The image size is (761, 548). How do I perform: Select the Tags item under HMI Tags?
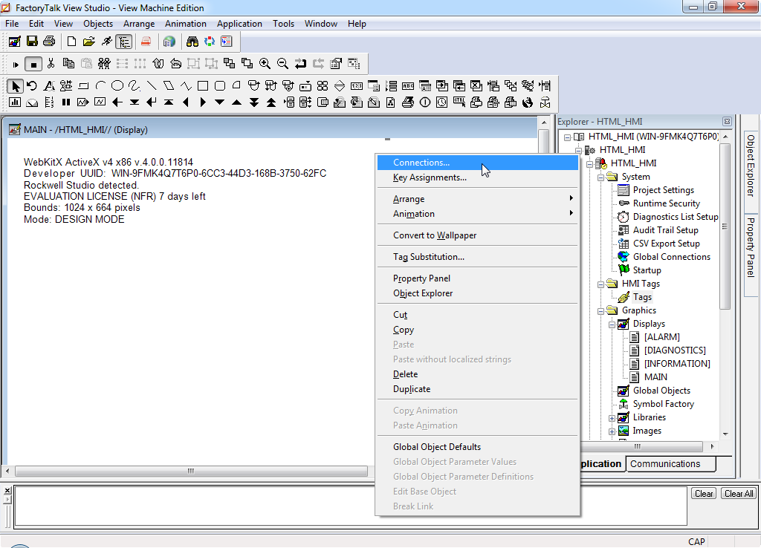642,297
